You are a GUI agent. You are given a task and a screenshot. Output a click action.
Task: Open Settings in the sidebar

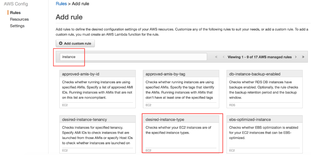(17, 26)
